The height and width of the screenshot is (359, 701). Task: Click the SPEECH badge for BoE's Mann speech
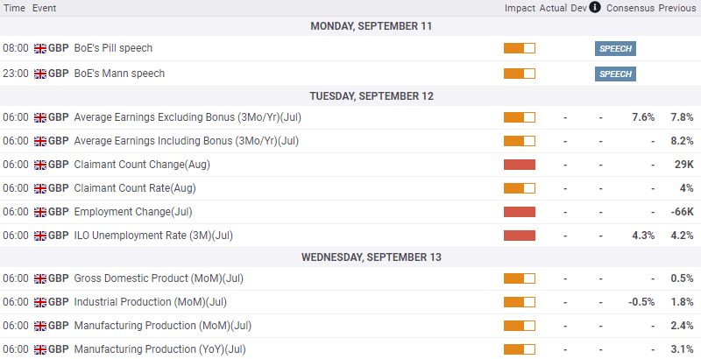(x=615, y=74)
